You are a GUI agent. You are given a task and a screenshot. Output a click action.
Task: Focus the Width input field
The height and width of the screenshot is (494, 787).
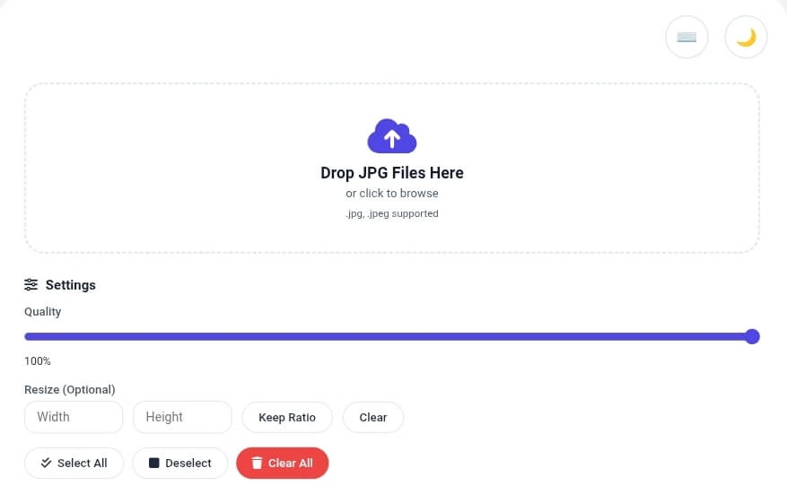74,417
